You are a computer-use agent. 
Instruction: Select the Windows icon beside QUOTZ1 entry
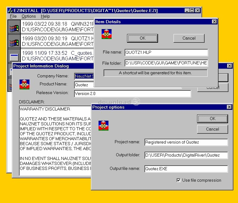[14, 43]
